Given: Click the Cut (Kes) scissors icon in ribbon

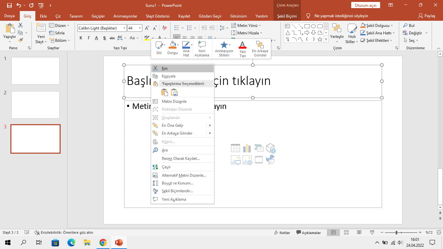Looking at the screenshot, I should [x=21, y=25].
